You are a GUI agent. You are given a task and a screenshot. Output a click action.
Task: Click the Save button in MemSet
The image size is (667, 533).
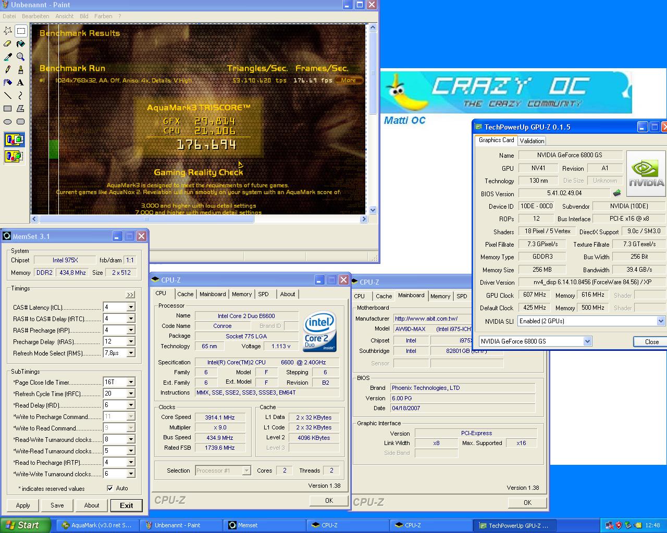point(57,505)
